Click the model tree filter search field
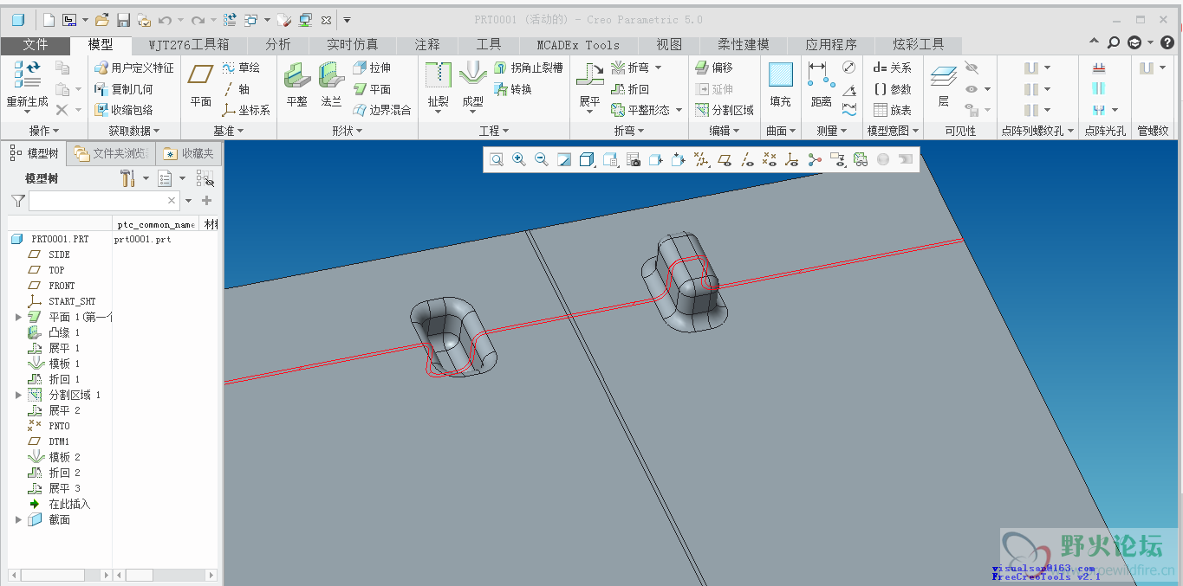Screen dimensions: 1183x586 103,201
